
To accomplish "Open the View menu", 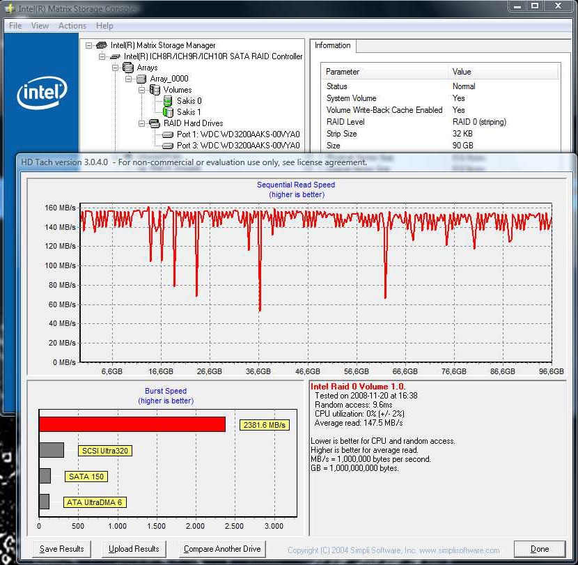I will pos(40,26).
